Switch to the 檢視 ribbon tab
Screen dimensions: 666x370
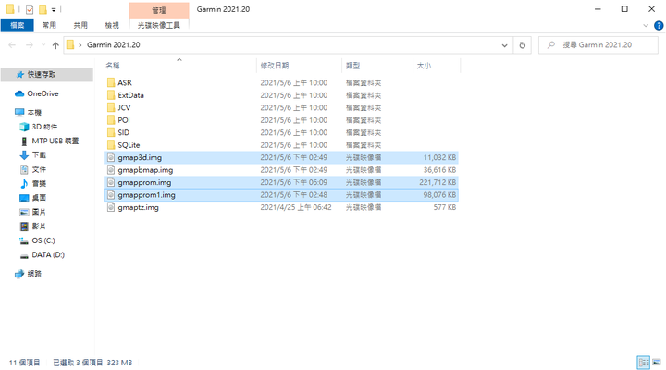coord(112,26)
